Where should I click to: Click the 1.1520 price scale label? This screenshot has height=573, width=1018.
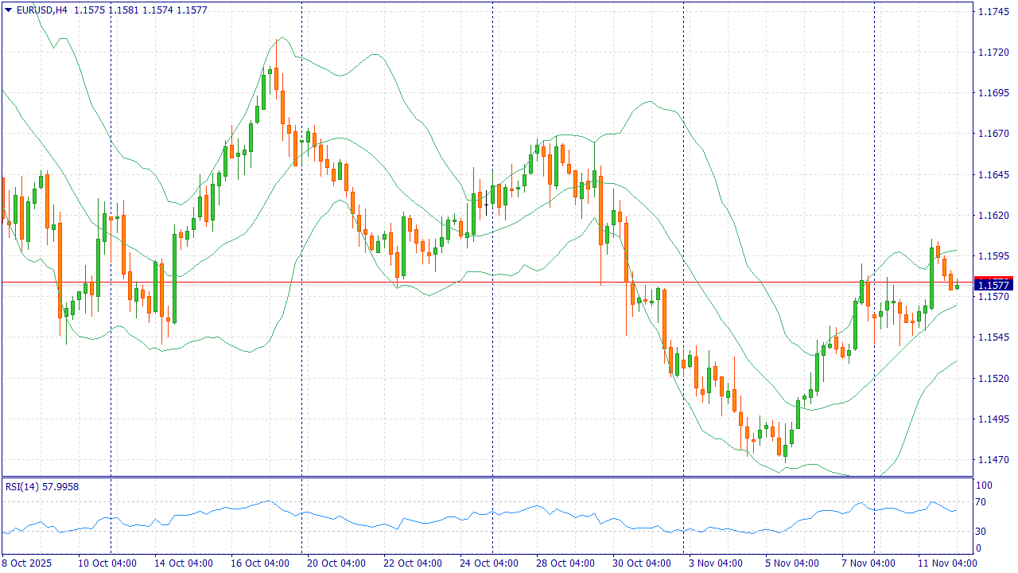[993, 379]
